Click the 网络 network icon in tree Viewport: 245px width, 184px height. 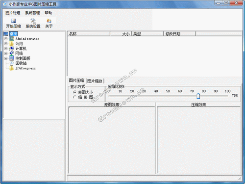(11, 53)
